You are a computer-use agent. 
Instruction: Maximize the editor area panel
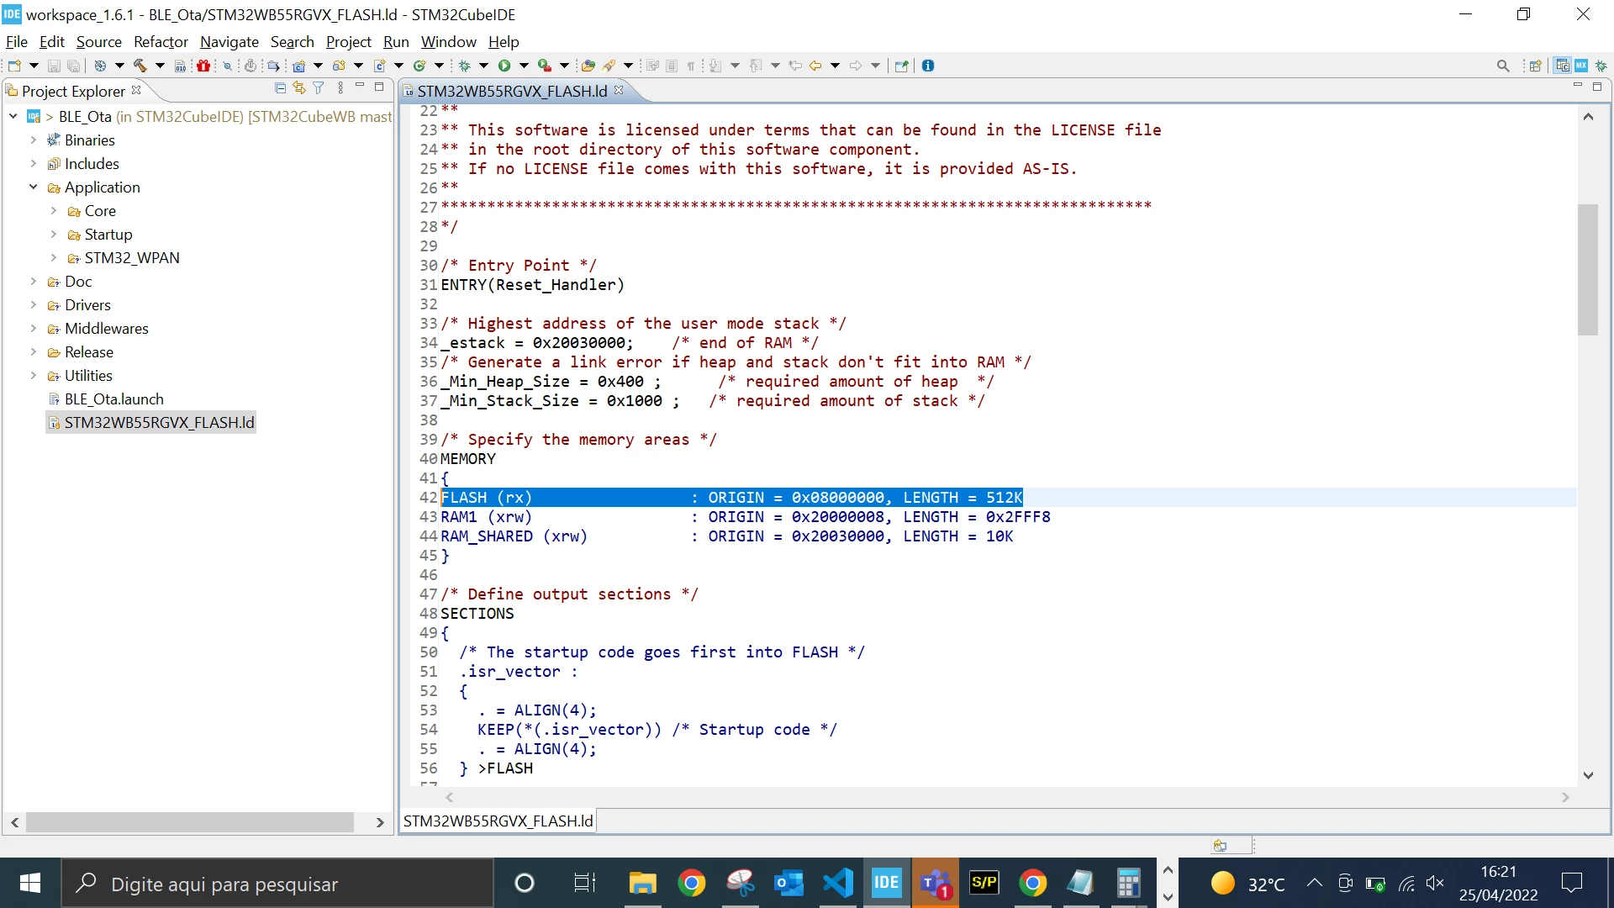tap(1597, 87)
